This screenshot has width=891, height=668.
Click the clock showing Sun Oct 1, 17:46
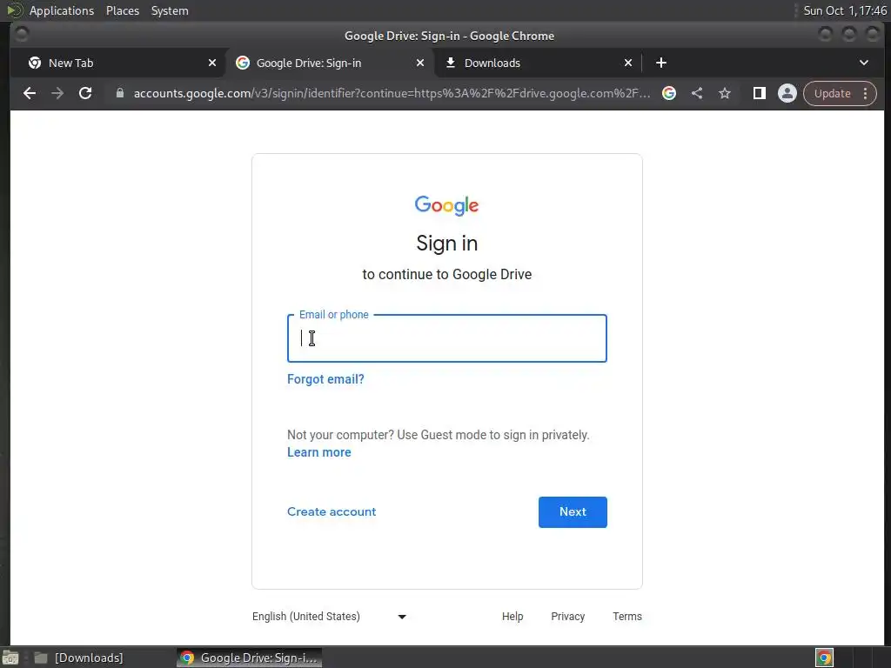point(844,10)
